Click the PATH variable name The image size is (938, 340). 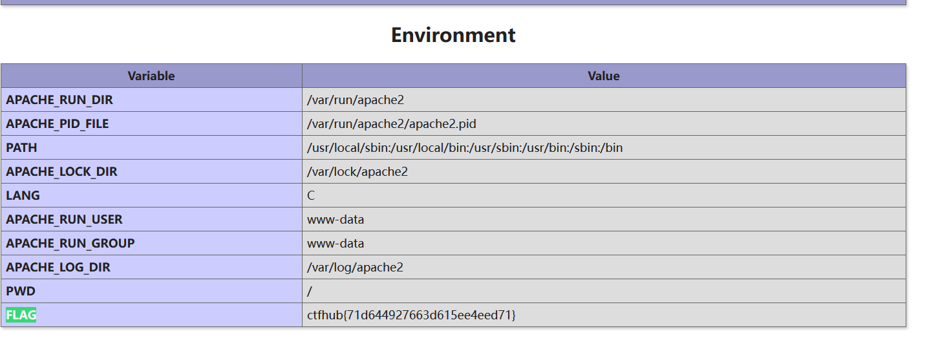click(21, 148)
